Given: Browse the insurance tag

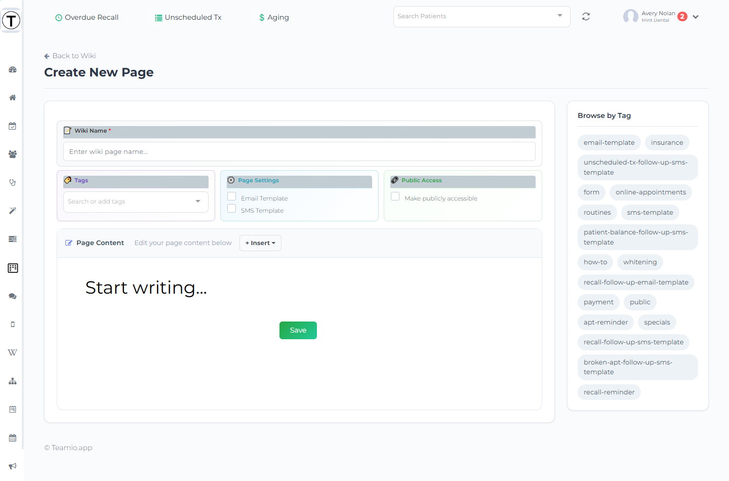Looking at the screenshot, I should pos(667,143).
